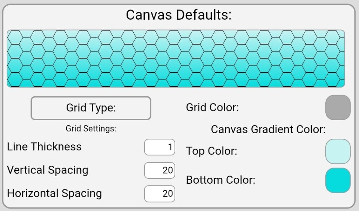Click the hexagon grid canvas preview
Screen dimensions: 359x211
coord(176,59)
